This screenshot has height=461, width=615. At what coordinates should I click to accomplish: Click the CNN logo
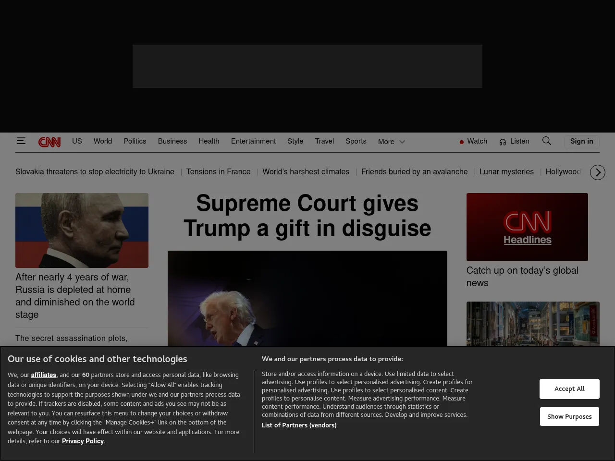click(x=49, y=142)
